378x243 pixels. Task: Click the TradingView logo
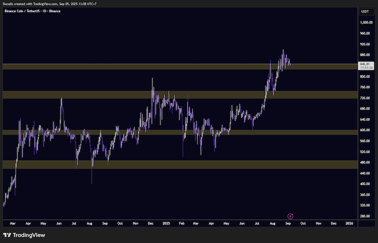click(x=24, y=235)
